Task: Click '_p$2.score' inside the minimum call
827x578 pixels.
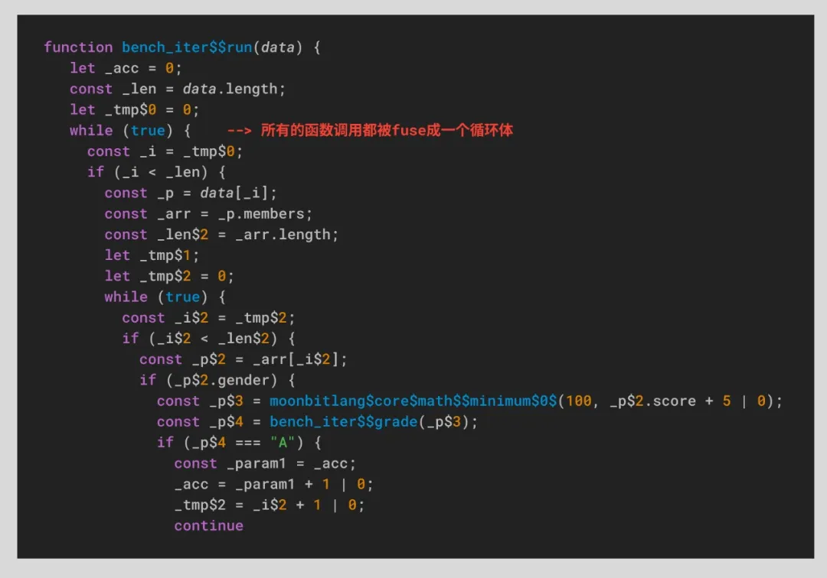Action: [652, 401]
